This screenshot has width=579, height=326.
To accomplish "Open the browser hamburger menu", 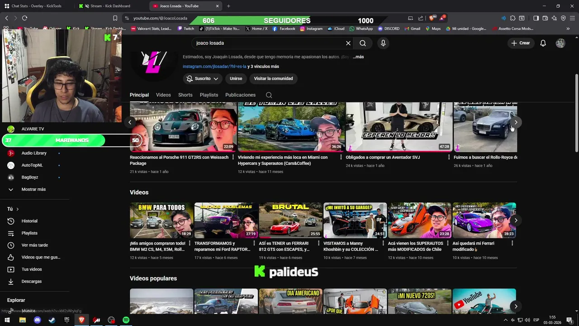I will pos(572,18).
